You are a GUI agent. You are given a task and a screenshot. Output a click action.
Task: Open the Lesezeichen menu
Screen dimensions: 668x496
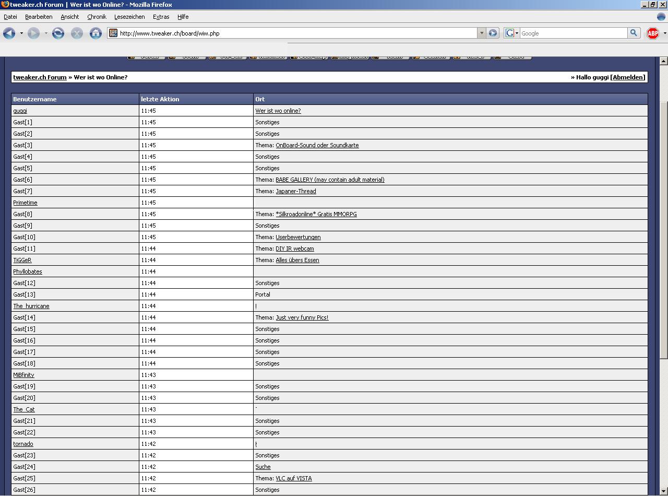pos(129,17)
